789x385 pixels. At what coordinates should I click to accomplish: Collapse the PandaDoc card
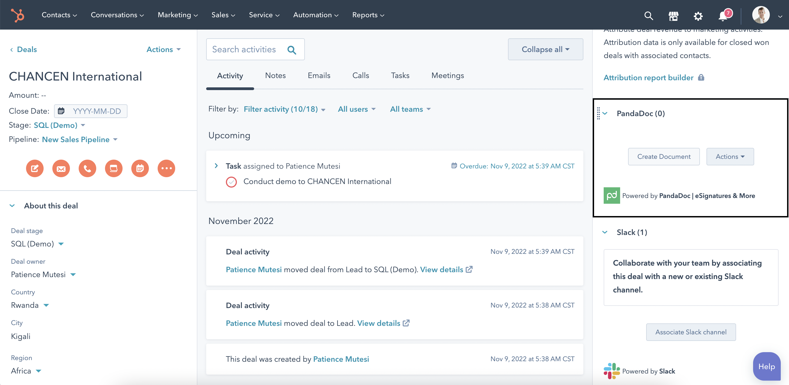pos(605,114)
